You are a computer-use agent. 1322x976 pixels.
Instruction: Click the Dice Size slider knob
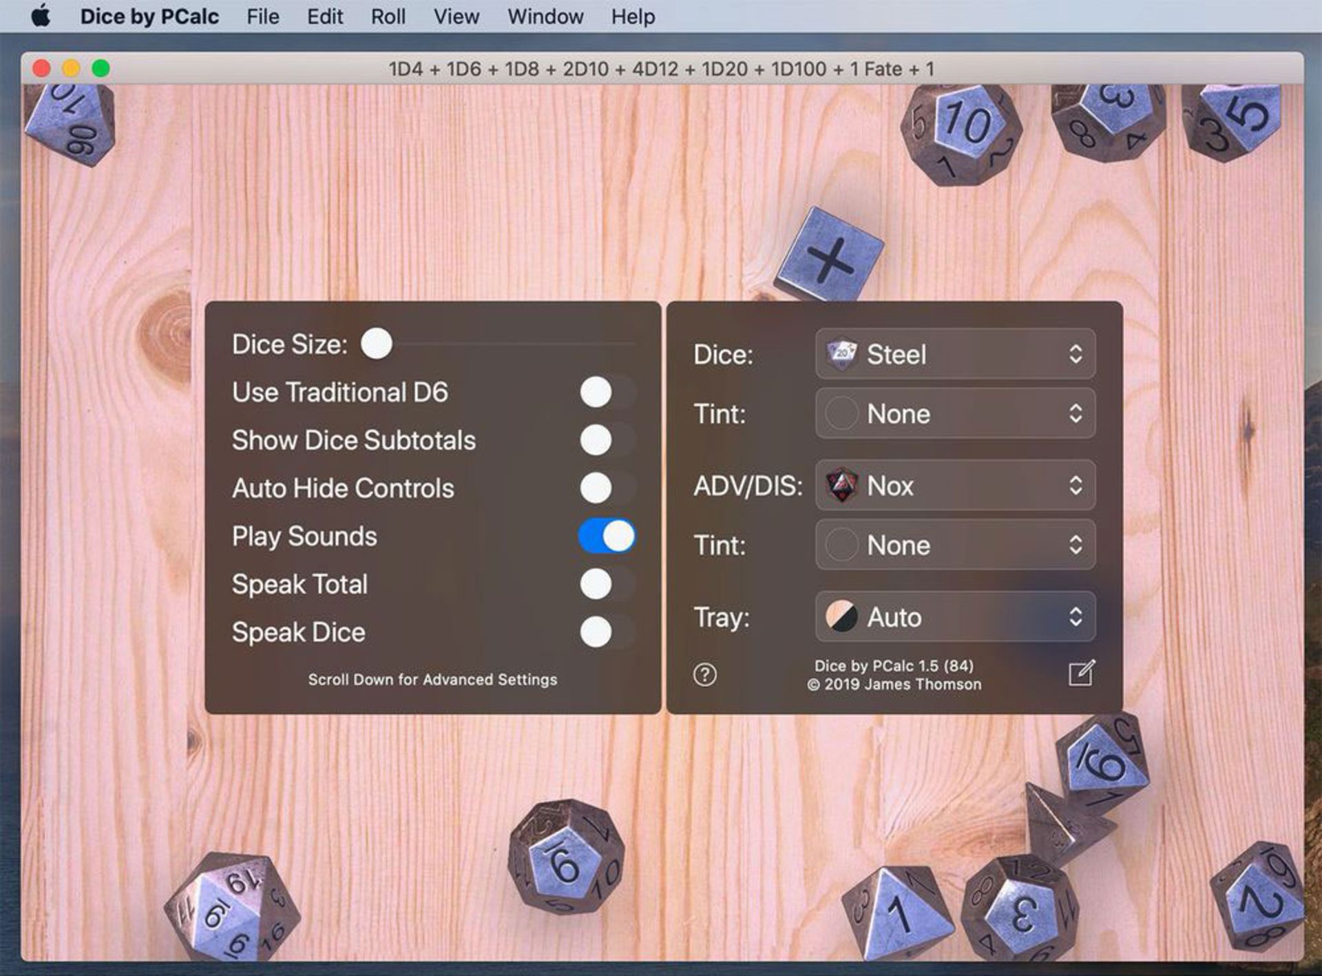(377, 343)
